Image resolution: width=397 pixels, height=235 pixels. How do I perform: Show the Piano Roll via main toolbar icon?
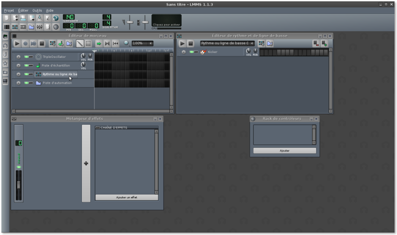(23, 27)
